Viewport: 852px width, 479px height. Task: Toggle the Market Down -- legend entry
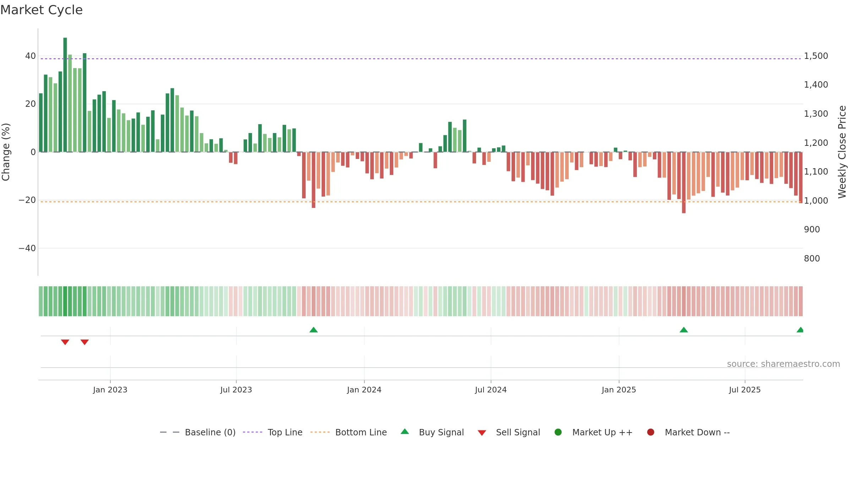point(688,432)
